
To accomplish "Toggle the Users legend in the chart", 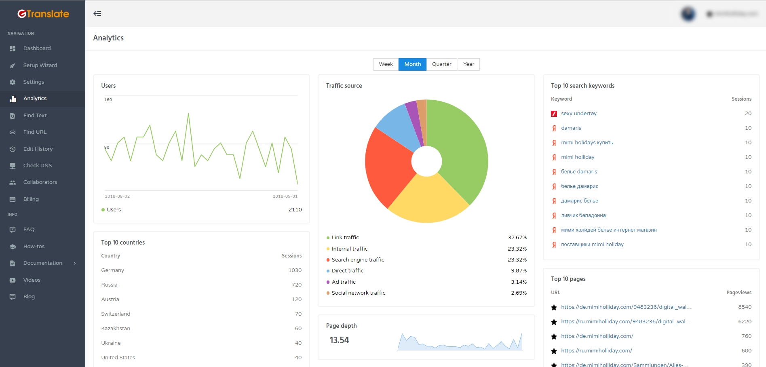I will (x=111, y=209).
